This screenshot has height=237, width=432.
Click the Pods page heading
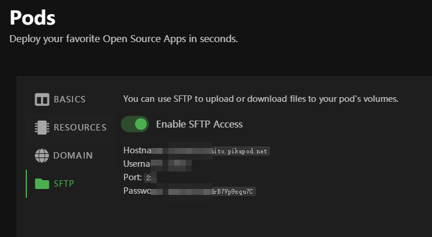pyautogui.click(x=33, y=18)
